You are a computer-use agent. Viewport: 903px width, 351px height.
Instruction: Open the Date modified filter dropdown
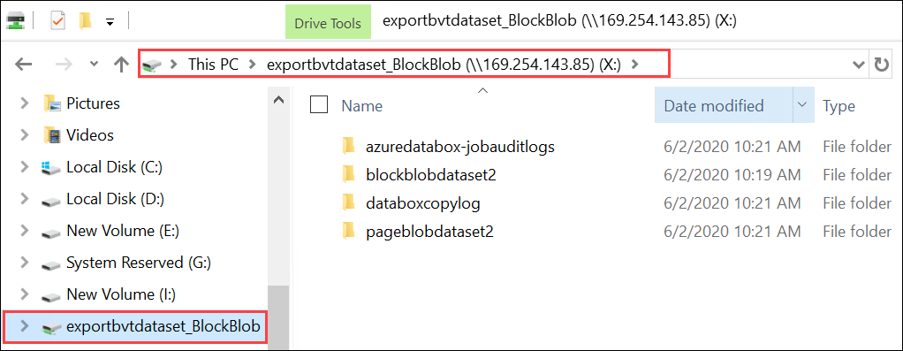point(803,105)
